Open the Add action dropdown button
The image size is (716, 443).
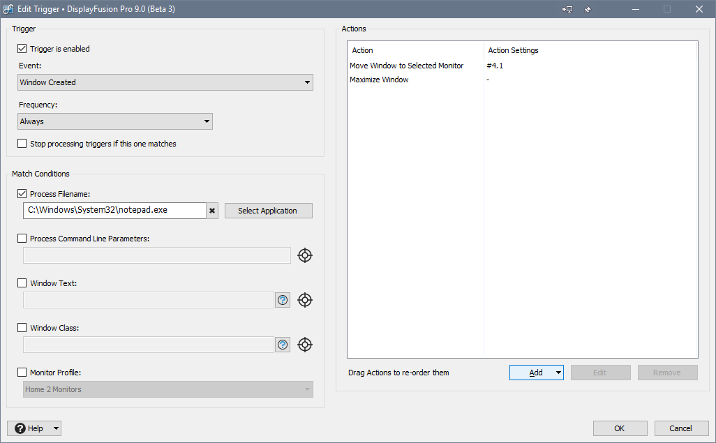(536, 373)
